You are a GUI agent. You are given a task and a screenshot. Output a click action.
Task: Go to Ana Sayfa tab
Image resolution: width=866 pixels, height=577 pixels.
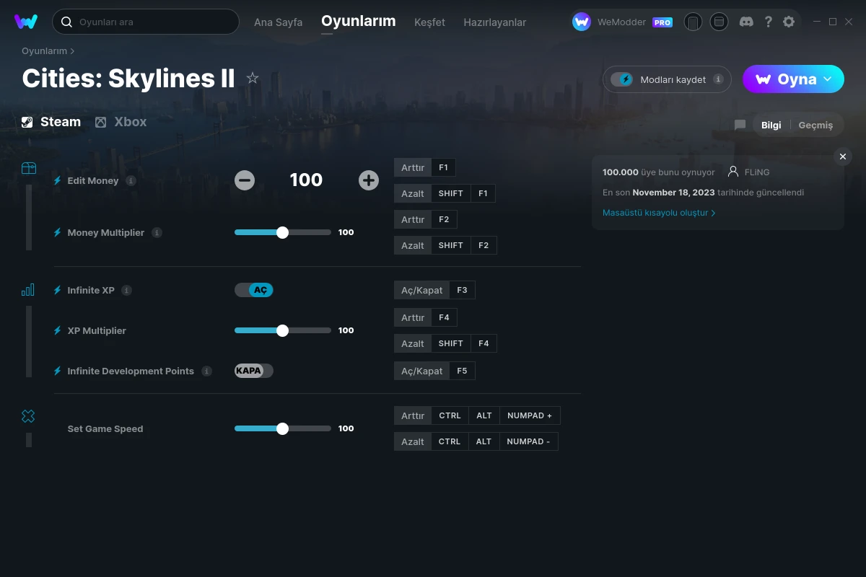pos(278,22)
